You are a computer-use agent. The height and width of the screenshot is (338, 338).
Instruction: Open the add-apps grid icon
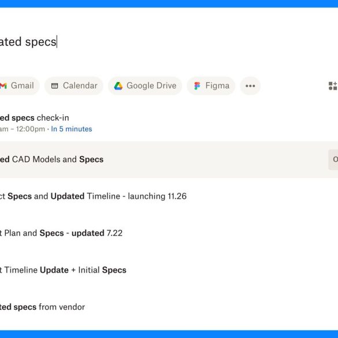(x=333, y=86)
